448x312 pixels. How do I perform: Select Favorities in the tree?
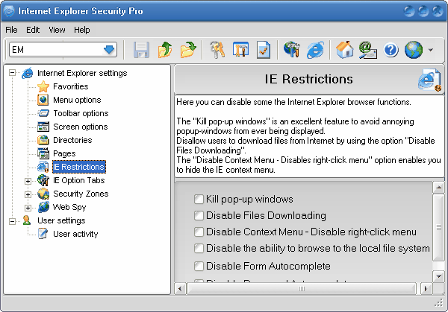click(x=71, y=86)
